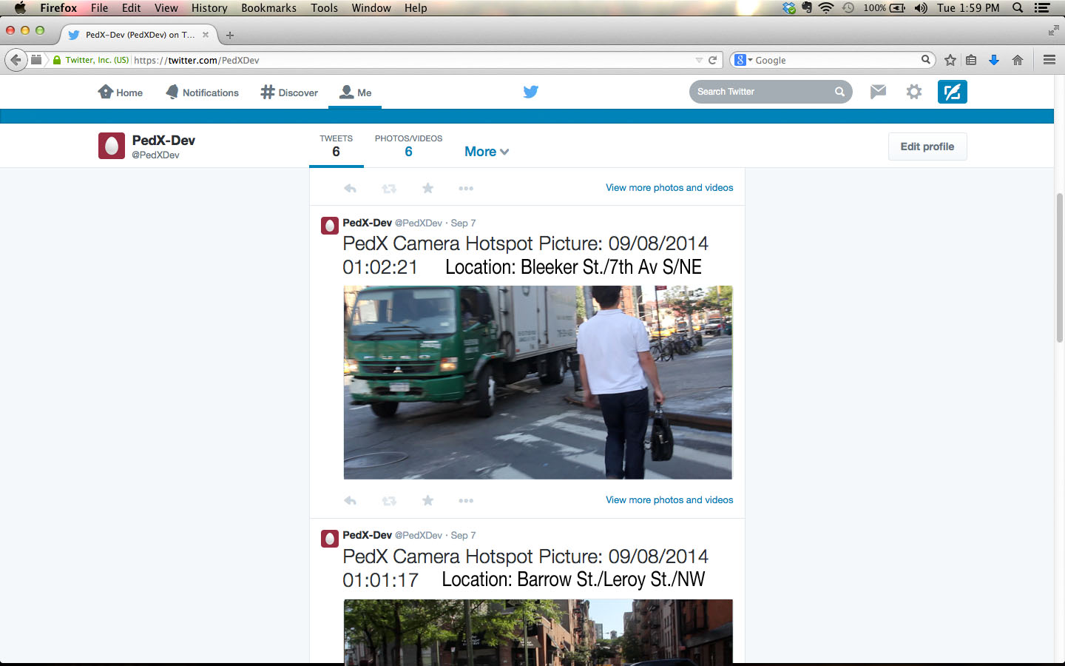Go to the Home navigation item
The image size is (1065, 666).
pyautogui.click(x=121, y=92)
